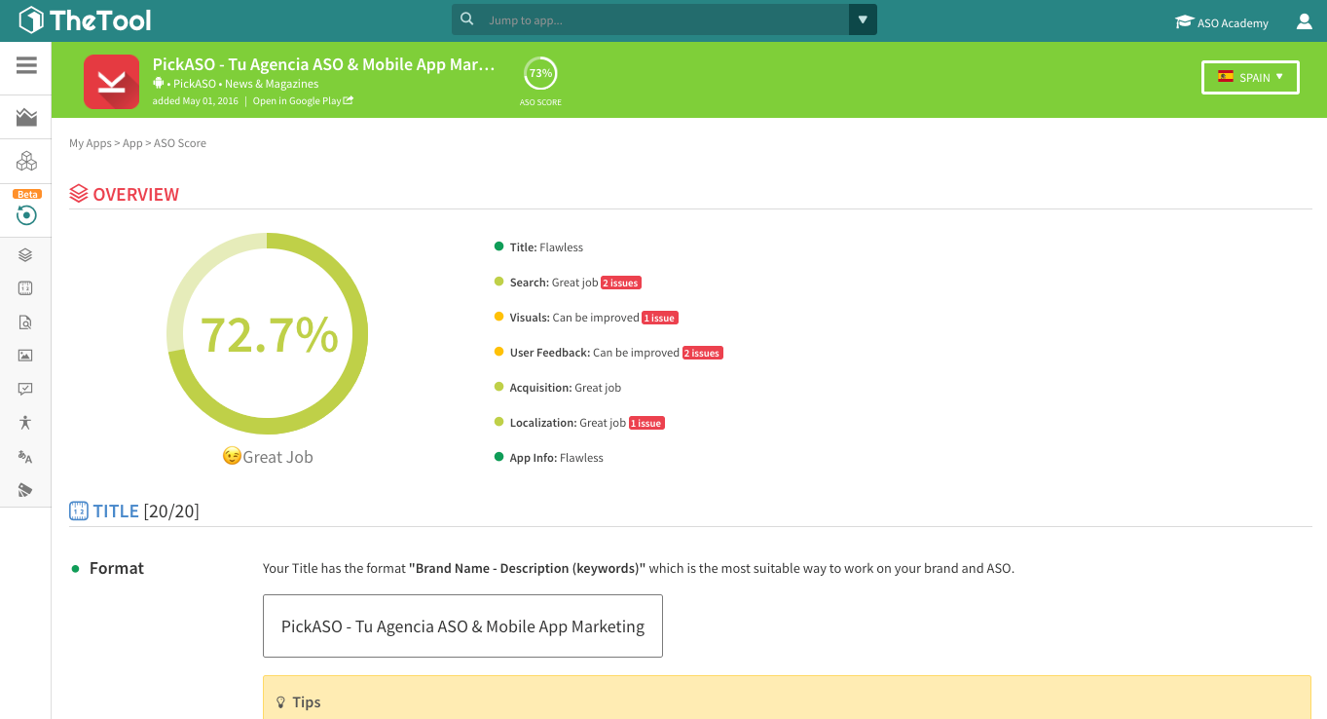
Task: Click the PickASO red app icon
Action: [x=111, y=81]
